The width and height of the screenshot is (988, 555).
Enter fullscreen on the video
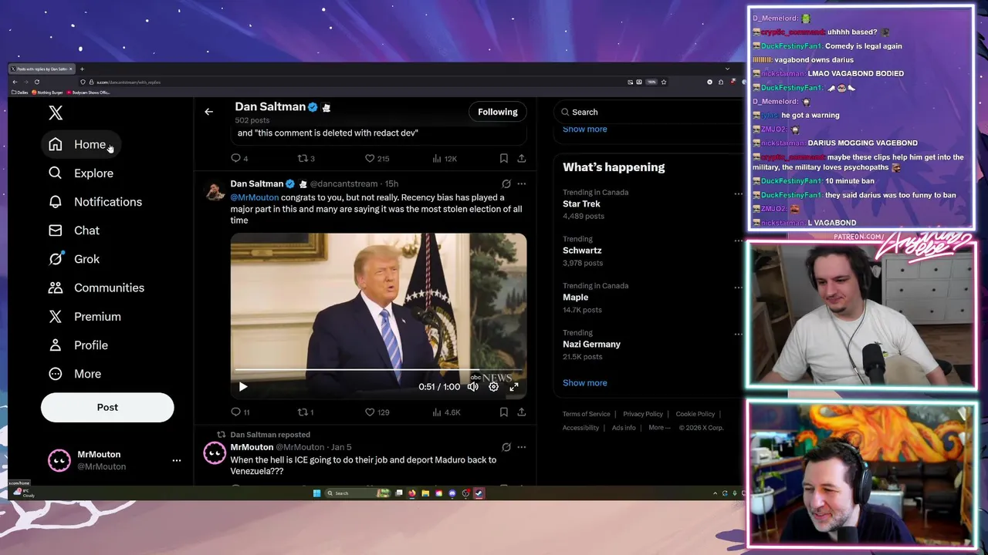click(x=514, y=387)
